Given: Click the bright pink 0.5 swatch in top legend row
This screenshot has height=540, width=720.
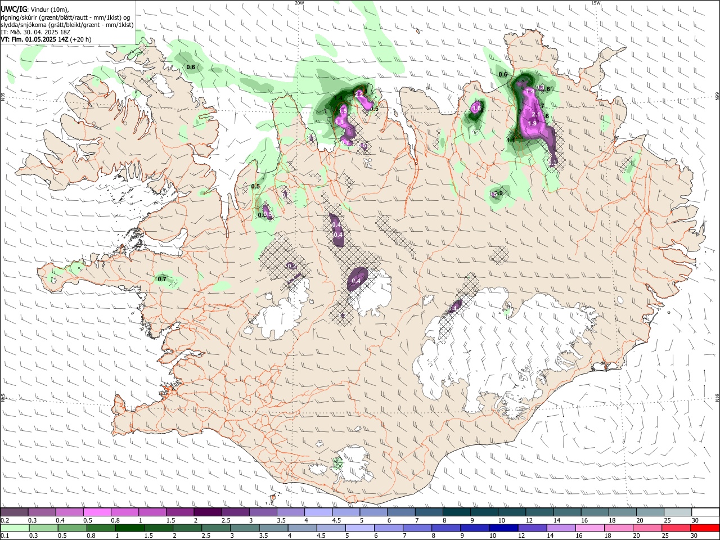Looking at the screenshot, I should point(97,512).
